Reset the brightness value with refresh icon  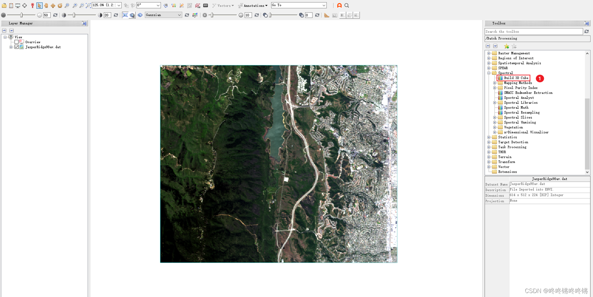[x=55, y=15]
